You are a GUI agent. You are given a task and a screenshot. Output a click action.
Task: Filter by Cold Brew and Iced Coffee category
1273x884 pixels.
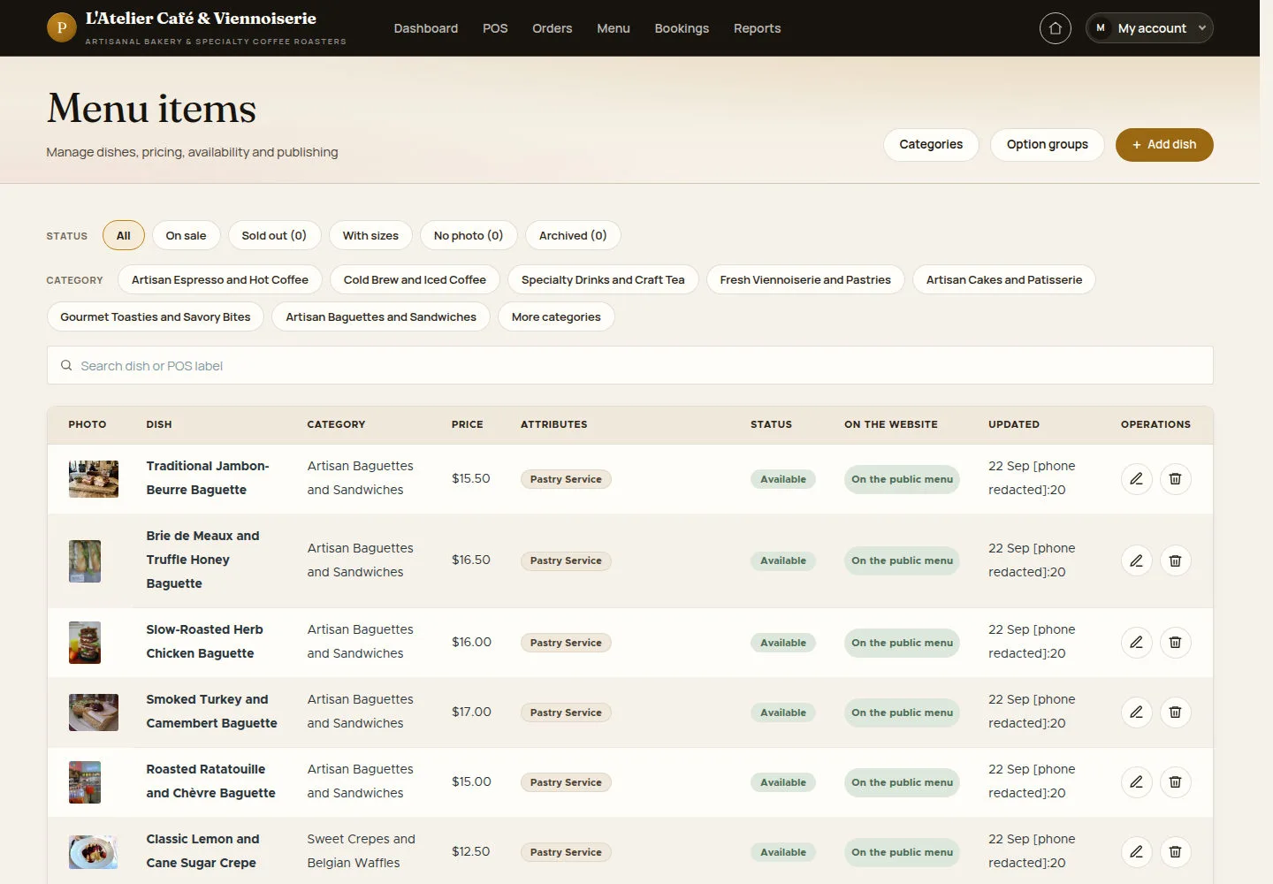[415, 279]
